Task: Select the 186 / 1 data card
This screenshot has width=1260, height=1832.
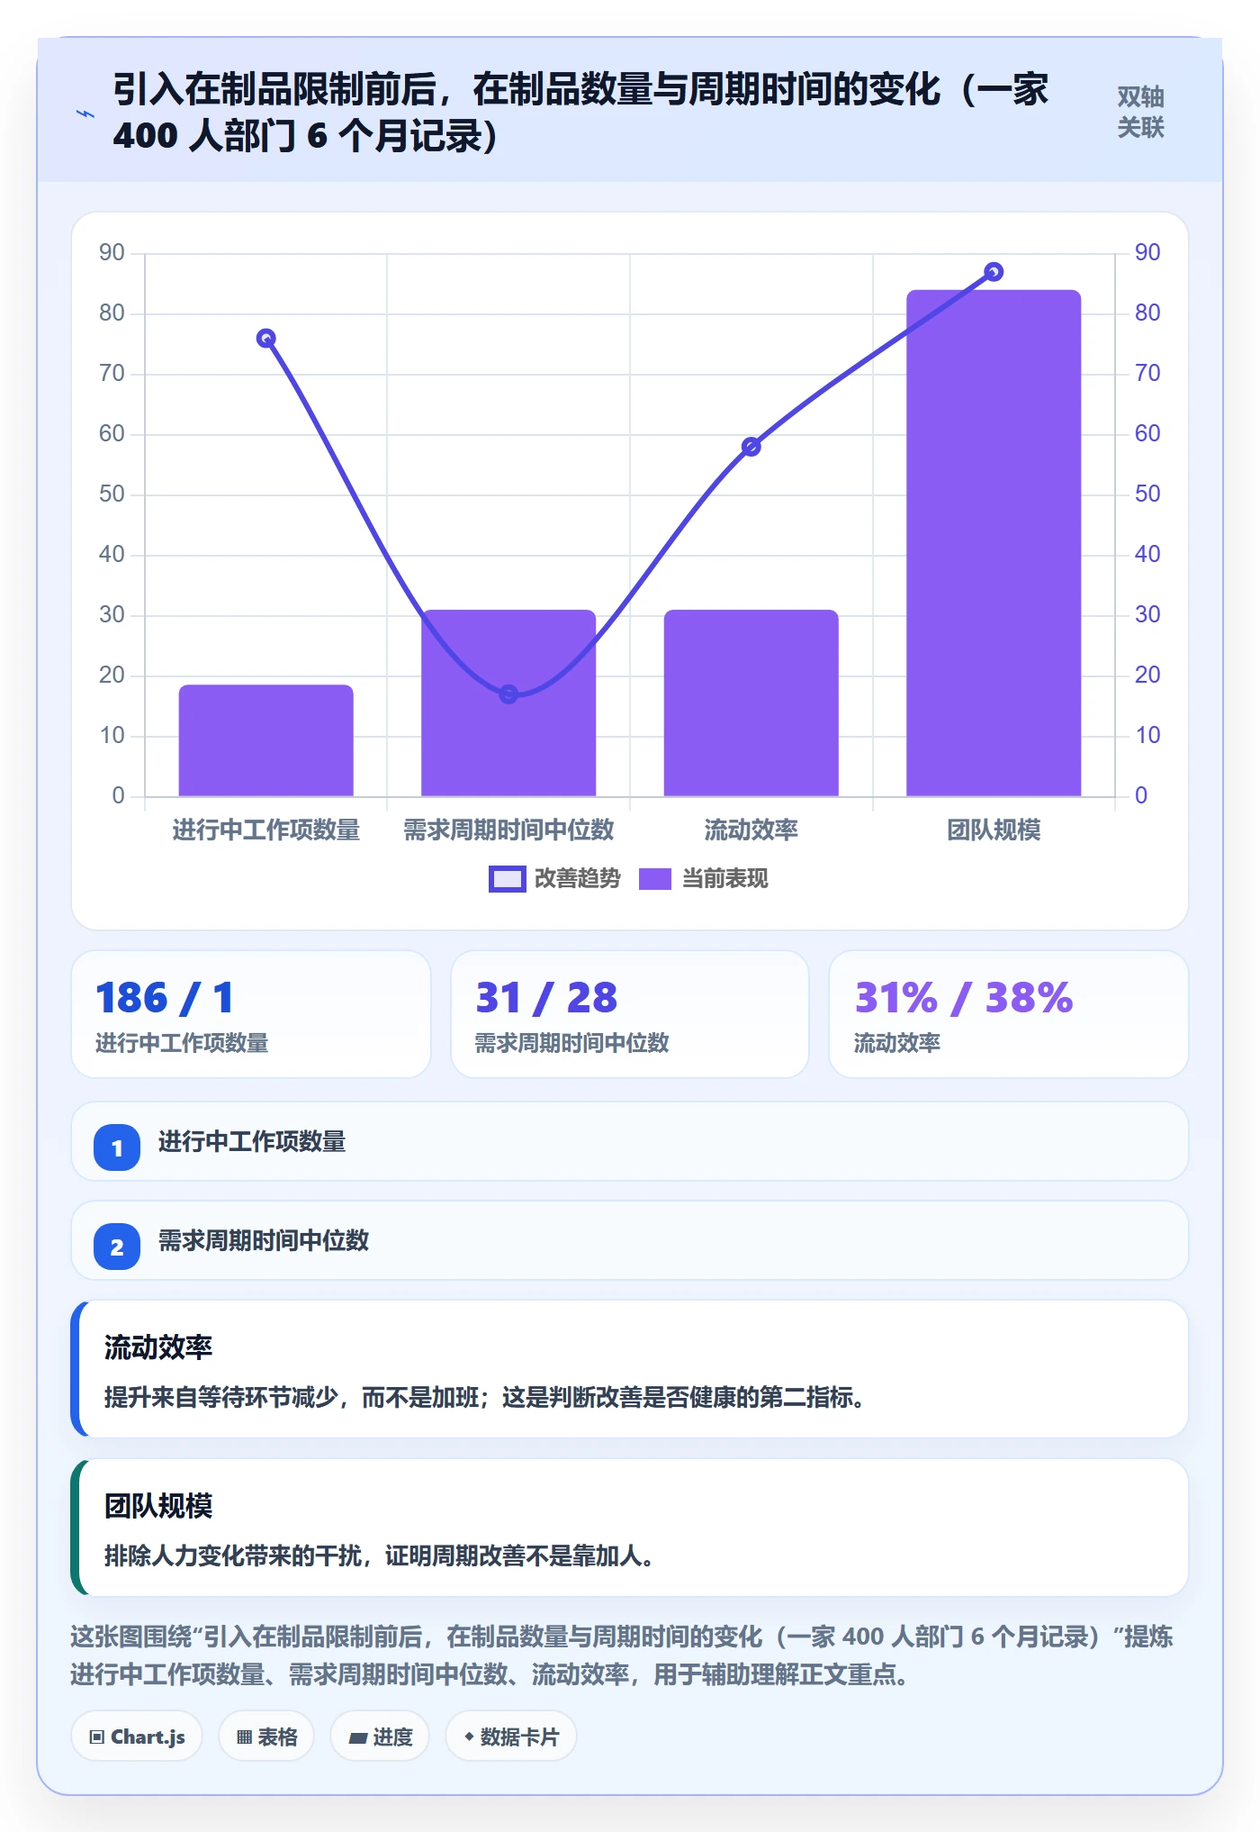Action: click(x=251, y=1014)
